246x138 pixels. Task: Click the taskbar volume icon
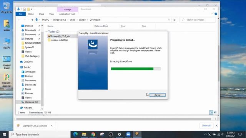point(223,135)
